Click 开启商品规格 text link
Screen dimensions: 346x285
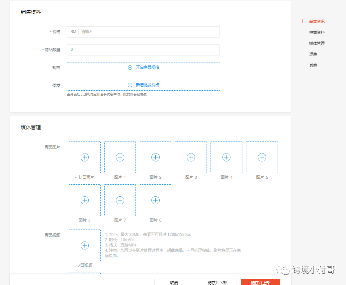tap(147, 67)
